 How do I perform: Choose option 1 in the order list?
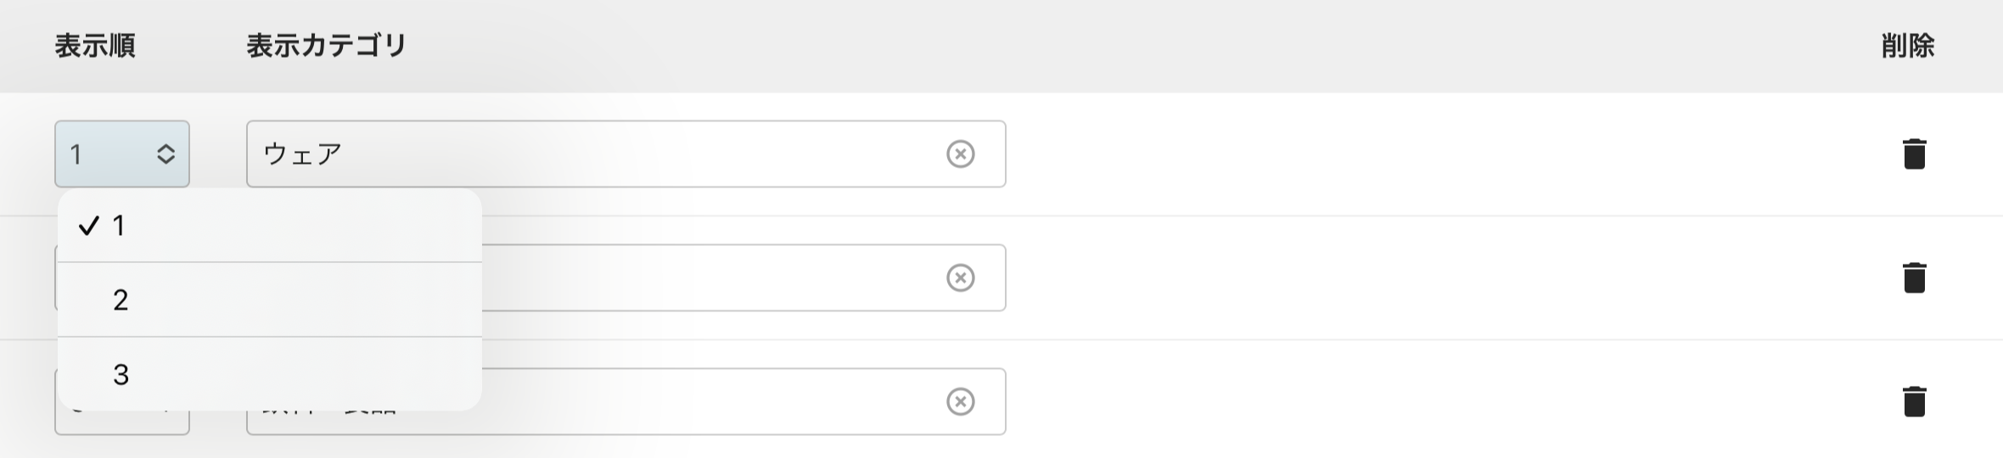pyautogui.click(x=269, y=226)
